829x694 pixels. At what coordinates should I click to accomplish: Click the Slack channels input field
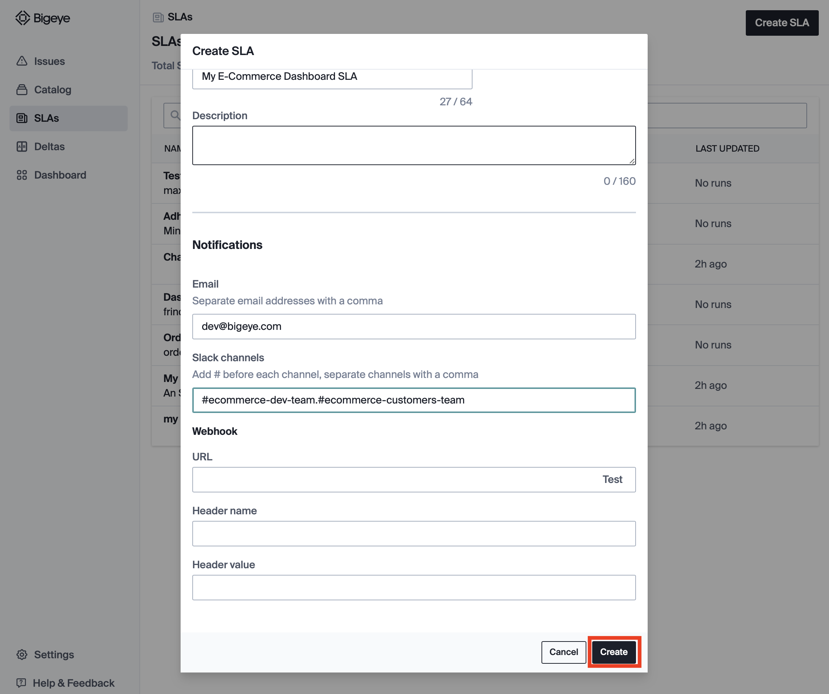[413, 400]
